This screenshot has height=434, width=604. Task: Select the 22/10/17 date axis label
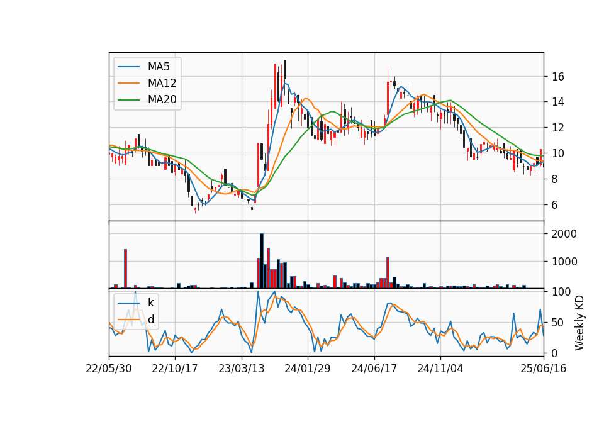[x=175, y=369]
